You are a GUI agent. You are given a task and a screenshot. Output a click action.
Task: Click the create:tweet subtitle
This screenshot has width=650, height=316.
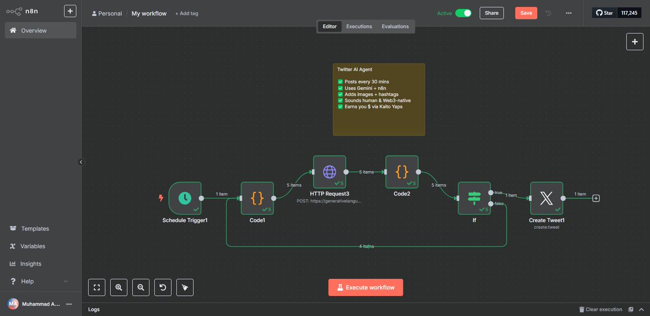point(547,227)
